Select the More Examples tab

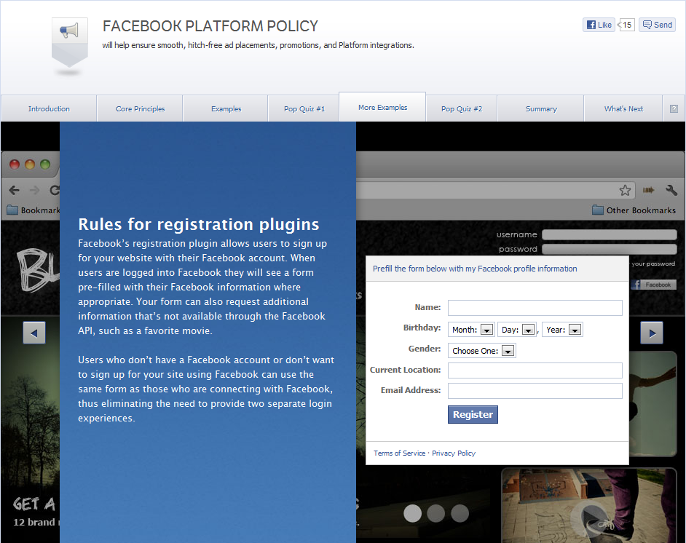[382, 107]
